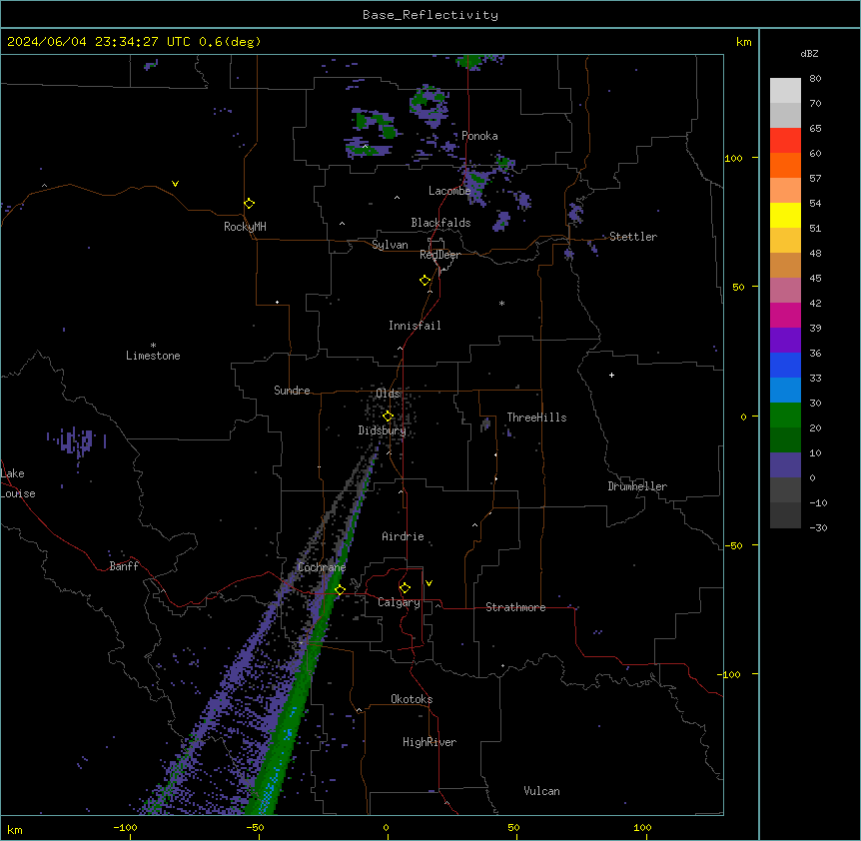861x841 pixels.
Task: Click the yellow diamond marker south of RedDeer
Action: (x=425, y=281)
